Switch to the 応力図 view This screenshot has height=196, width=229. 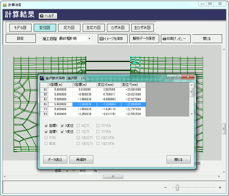coord(69,28)
